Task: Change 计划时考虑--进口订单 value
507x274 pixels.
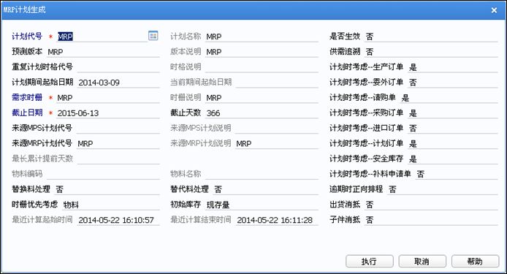Action: pos(453,128)
